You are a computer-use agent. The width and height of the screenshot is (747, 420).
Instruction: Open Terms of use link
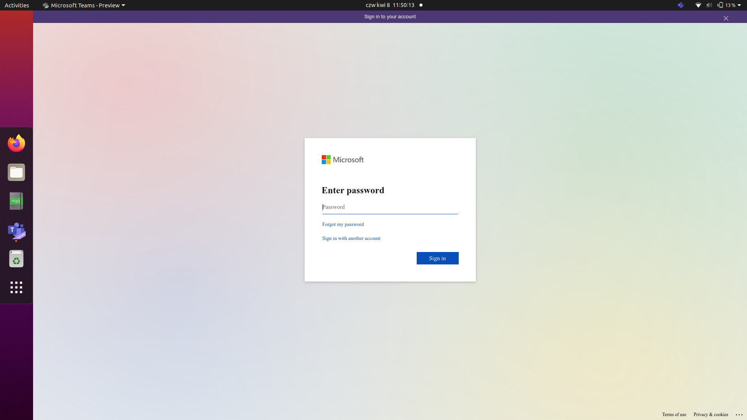pos(674,415)
